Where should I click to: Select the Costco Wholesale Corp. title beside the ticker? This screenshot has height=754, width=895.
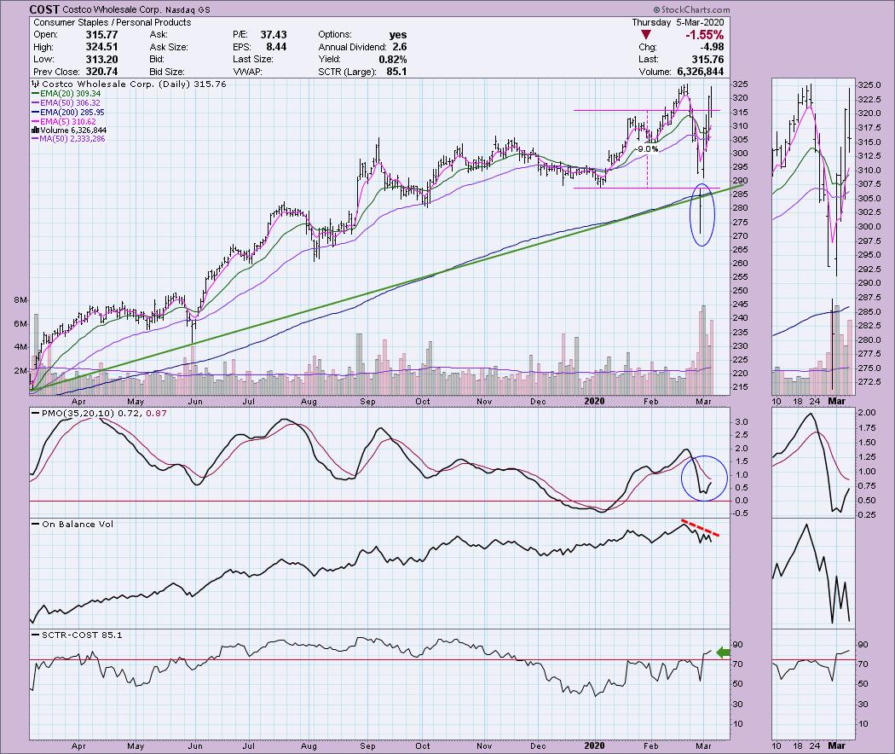113,9
